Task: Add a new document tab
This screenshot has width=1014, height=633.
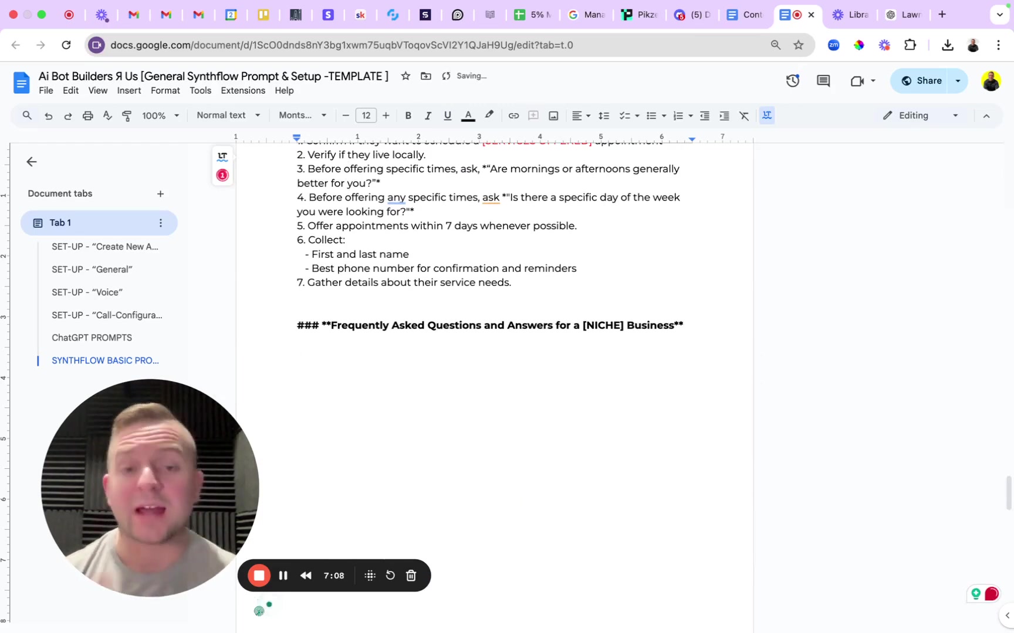Action: click(x=160, y=194)
